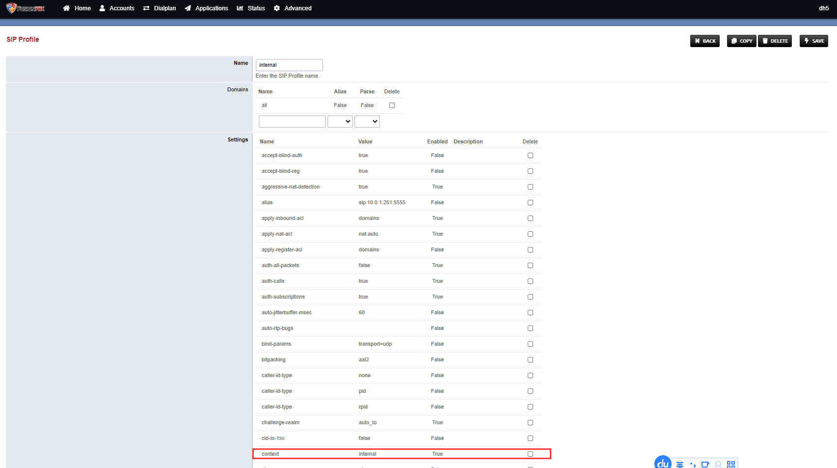Click the Dialplan arrows icon
Screen dimensions: 837x468
[146, 8]
